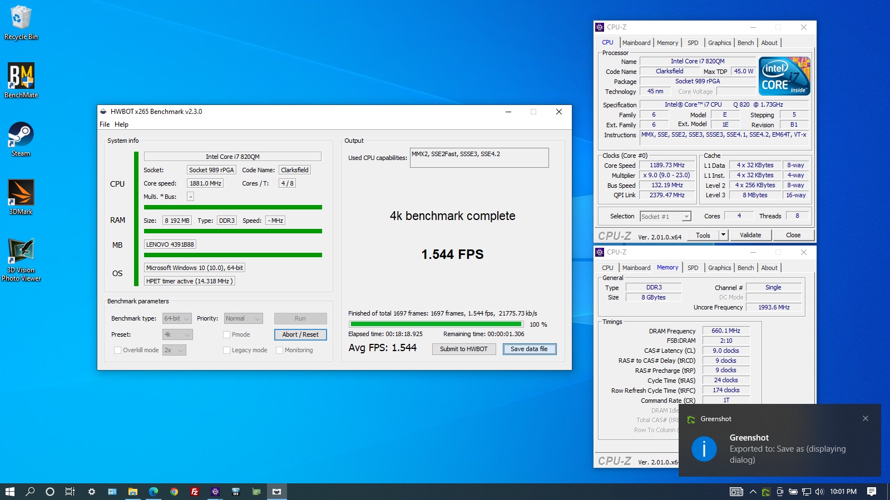Click the Save data file button
This screenshot has width=890, height=500.
pyautogui.click(x=529, y=349)
